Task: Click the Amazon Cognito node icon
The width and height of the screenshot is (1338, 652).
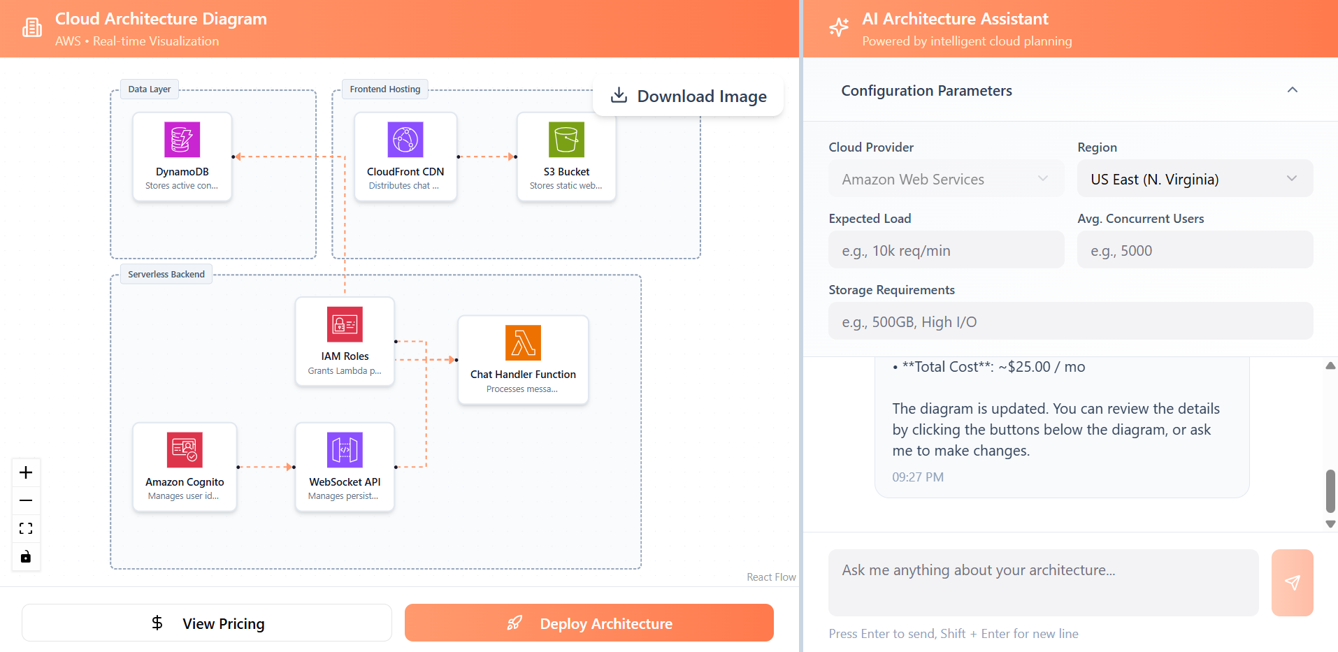Action: [184, 450]
